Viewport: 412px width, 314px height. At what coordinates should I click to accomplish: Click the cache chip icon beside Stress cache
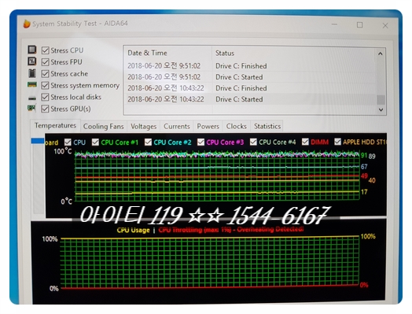(32, 73)
